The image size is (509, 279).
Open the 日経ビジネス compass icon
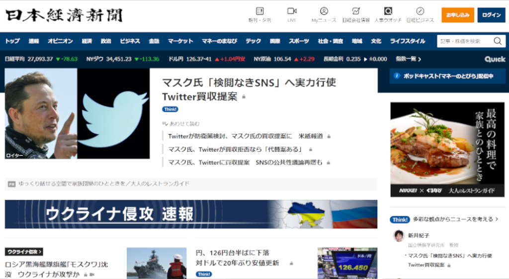420,11
